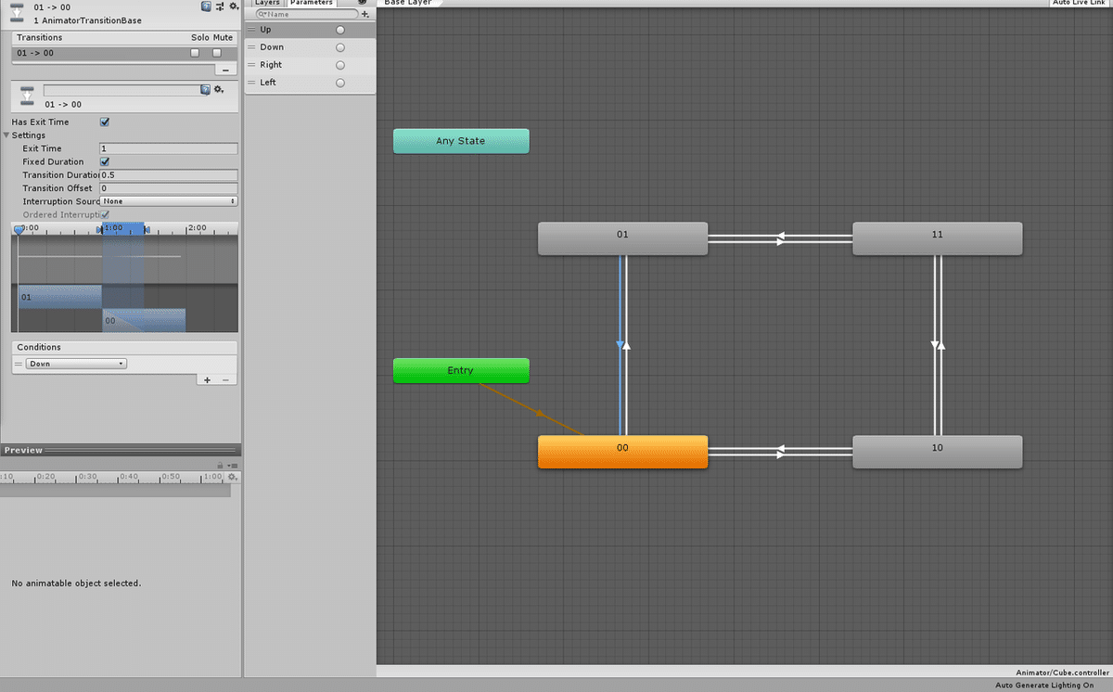Viewport: 1113px width, 692px height.
Task: Click the Preview panel title bar
Action: (121, 450)
